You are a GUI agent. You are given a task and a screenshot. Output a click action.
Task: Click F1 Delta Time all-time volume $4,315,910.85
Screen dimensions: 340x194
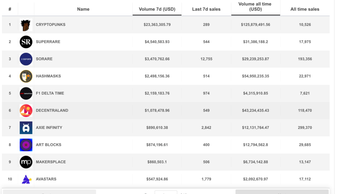[x=255, y=93]
